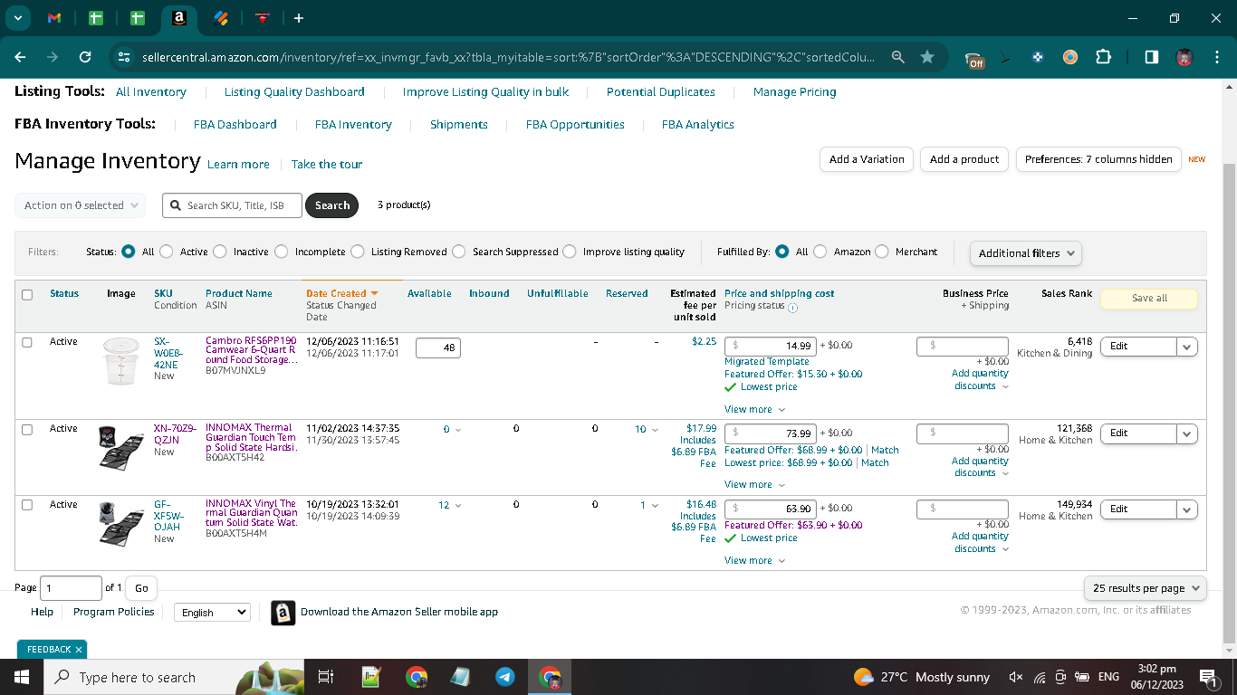Open the notification center icon
The image size is (1237, 695).
click(1208, 677)
